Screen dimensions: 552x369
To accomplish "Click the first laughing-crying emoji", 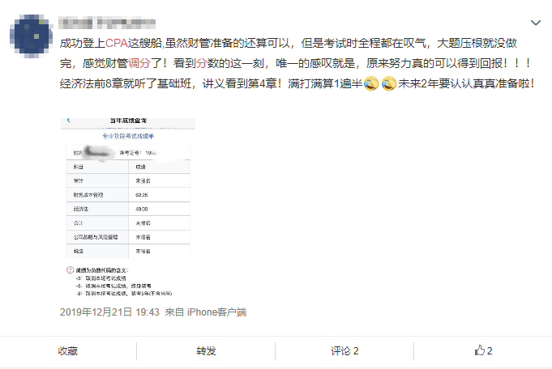I will point(371,83).
